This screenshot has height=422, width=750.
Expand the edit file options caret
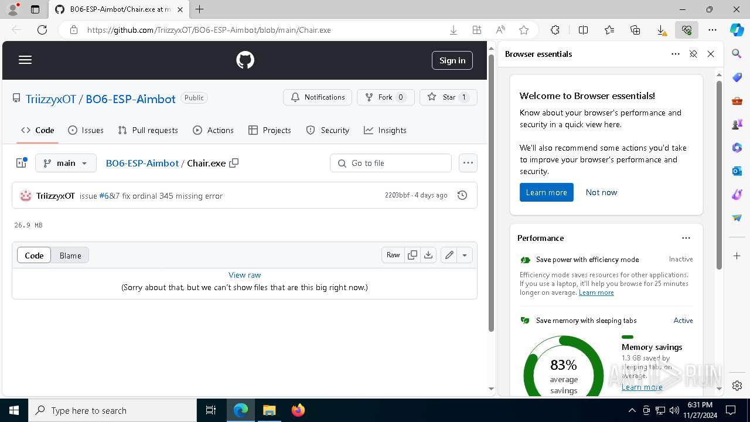(465, 255)
